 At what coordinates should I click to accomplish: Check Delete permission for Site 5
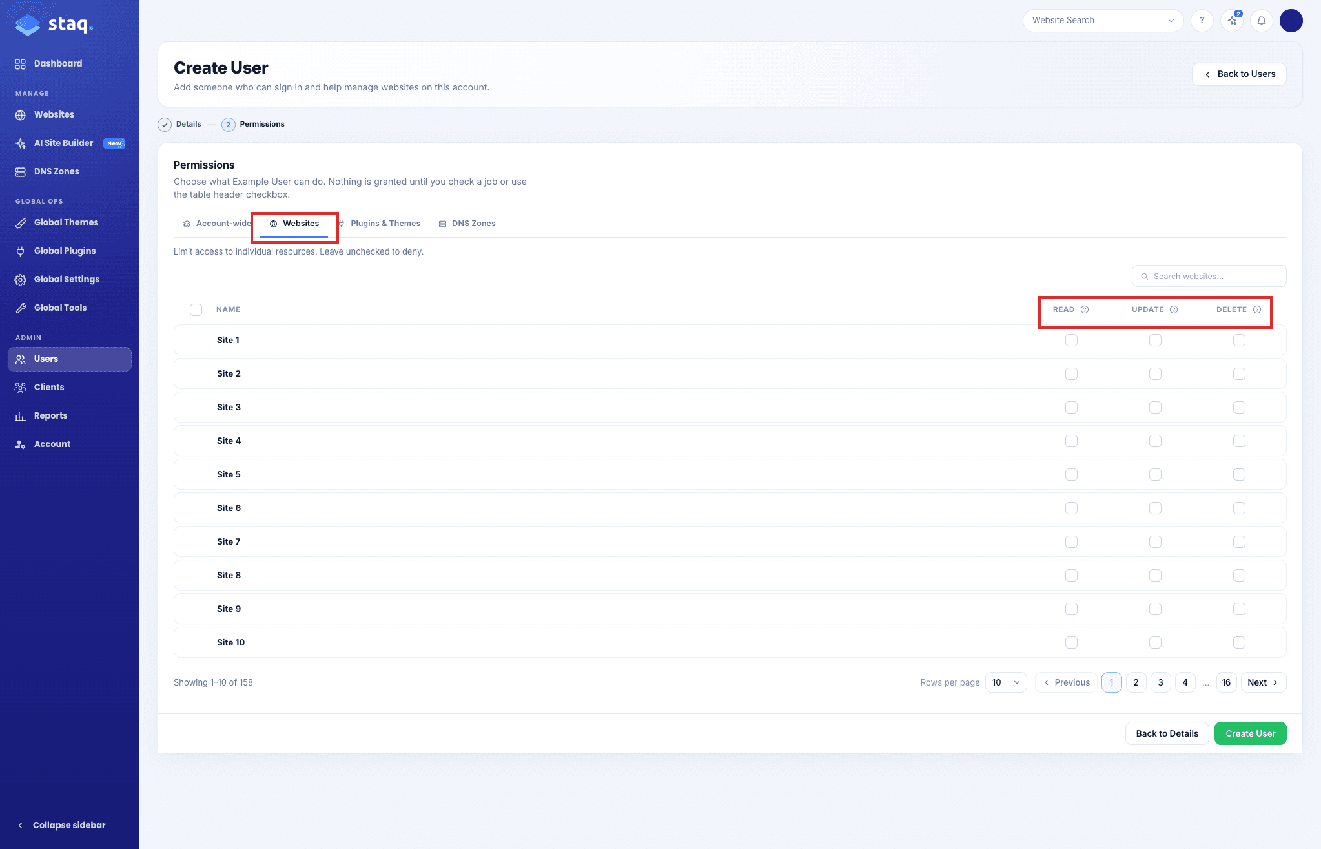click(1239, 474)
